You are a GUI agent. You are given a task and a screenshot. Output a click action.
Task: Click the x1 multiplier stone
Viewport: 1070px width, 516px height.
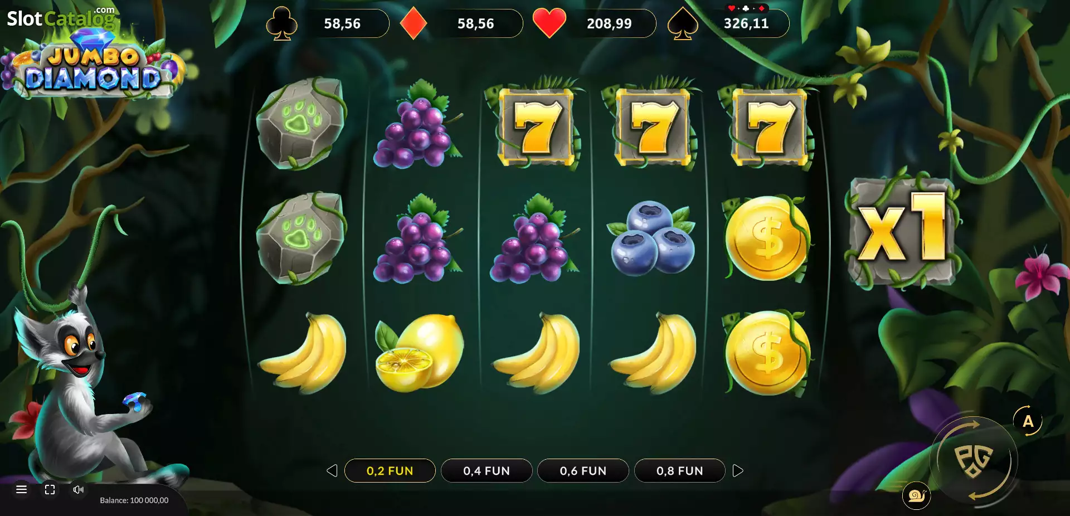click(903, 231)
